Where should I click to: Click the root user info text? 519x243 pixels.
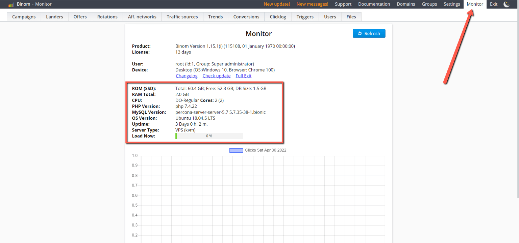pyautogui.click(x=215, y=64)
